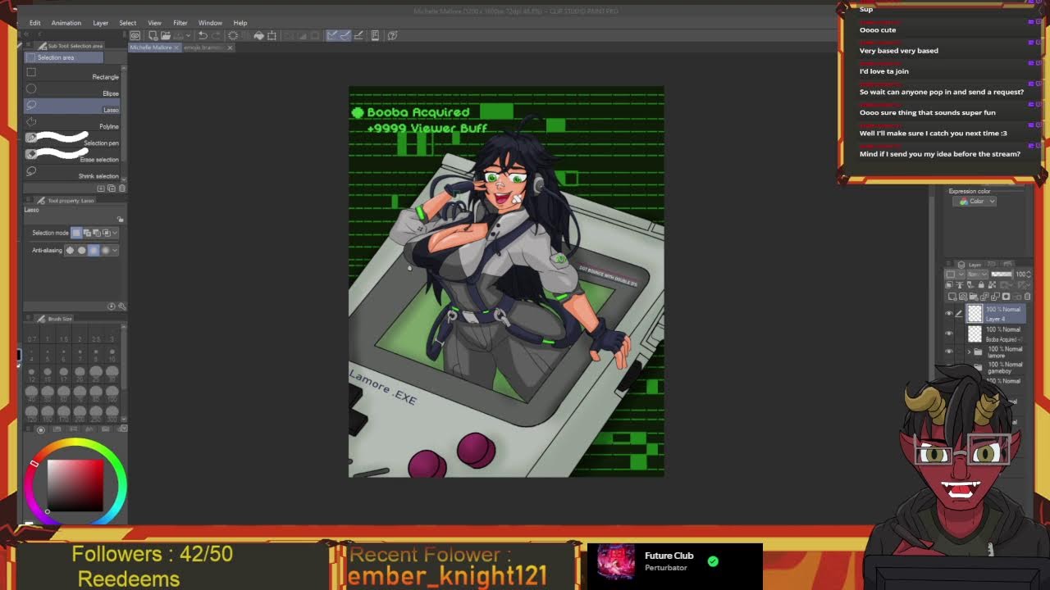
Task: Pick the Selection pen sub tool
Action: 74,141
